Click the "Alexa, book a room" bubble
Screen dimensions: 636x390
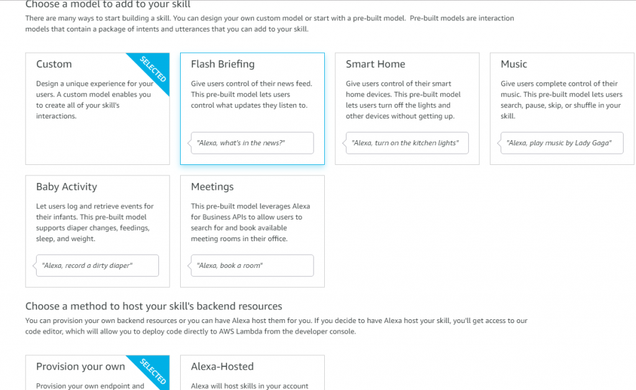click(252, 265)
